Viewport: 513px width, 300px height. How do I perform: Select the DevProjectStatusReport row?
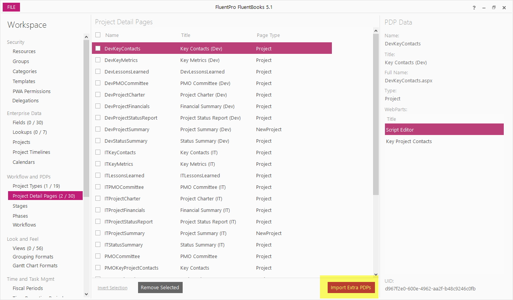[212, 118]
